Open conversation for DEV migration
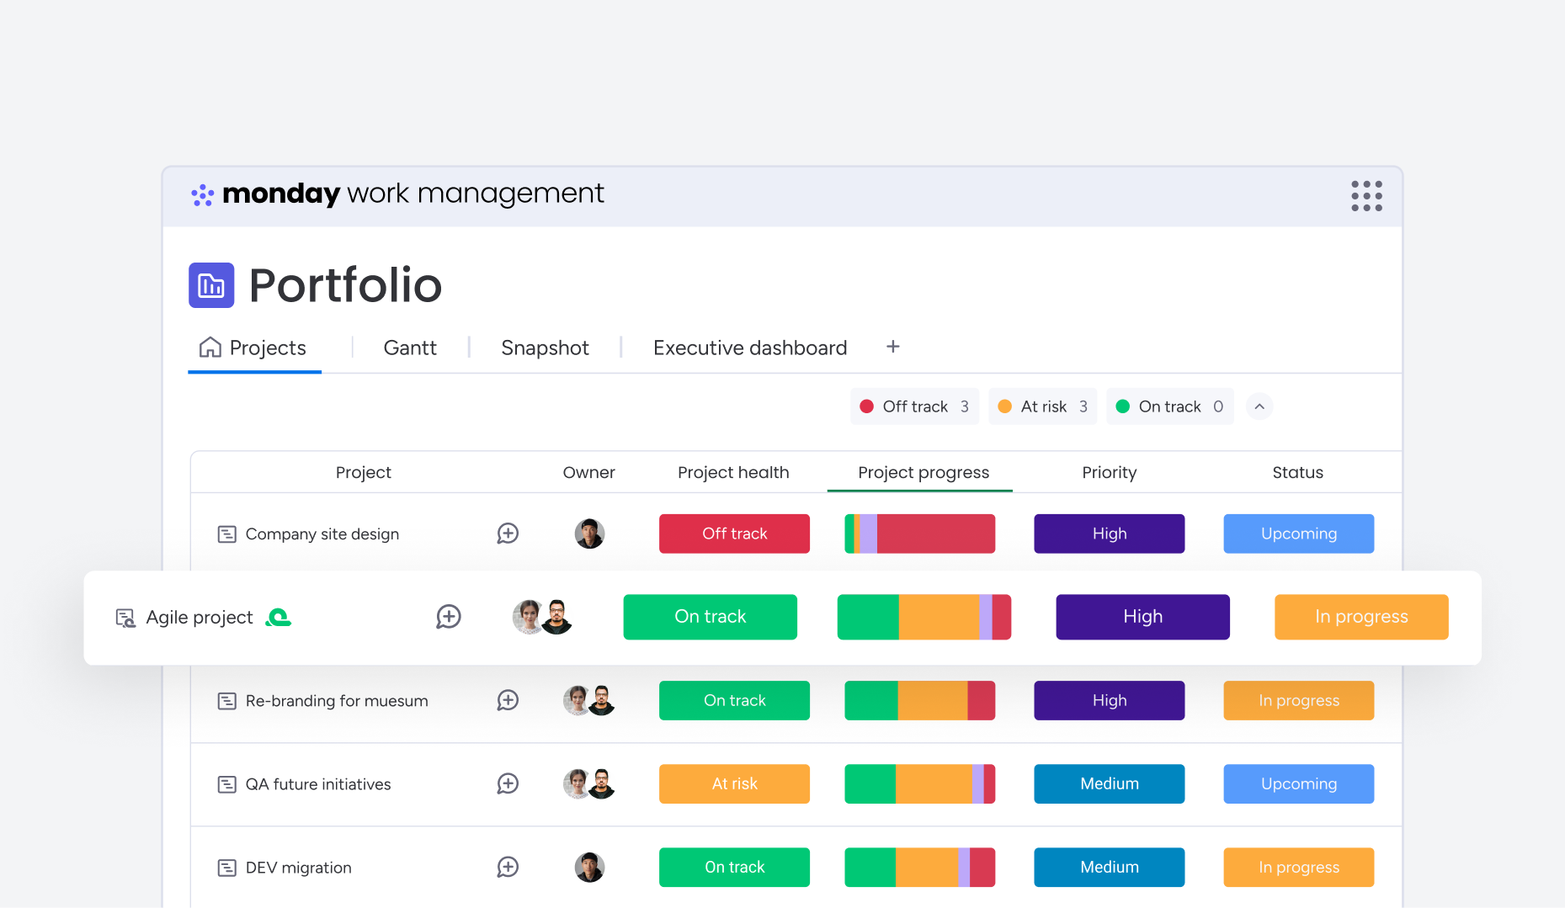This screenshot has height=908, width=1565. (508, 867)
